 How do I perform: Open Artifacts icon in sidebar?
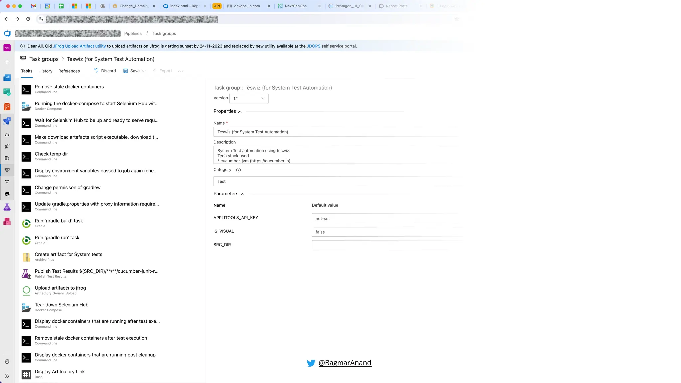pyautogui.click(x=7, y=222)
